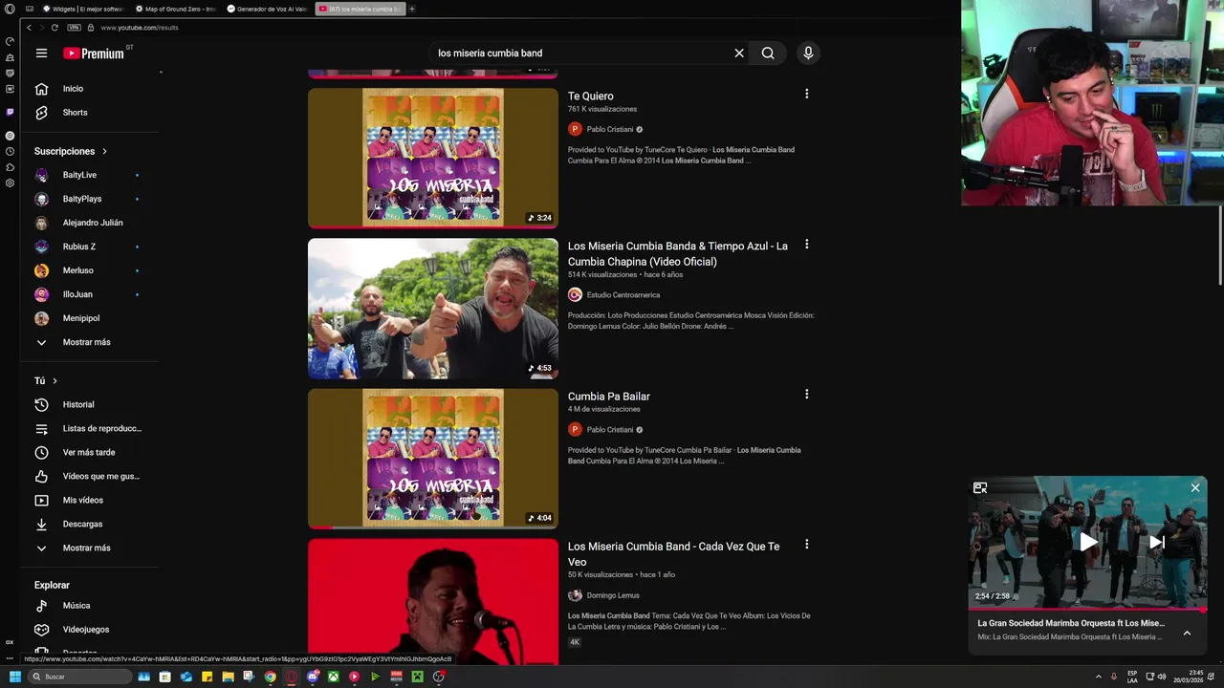Go to the YouTube Premium logo home
The width and height of the screenshot is (1224, 688).
[x=95, y=54]
